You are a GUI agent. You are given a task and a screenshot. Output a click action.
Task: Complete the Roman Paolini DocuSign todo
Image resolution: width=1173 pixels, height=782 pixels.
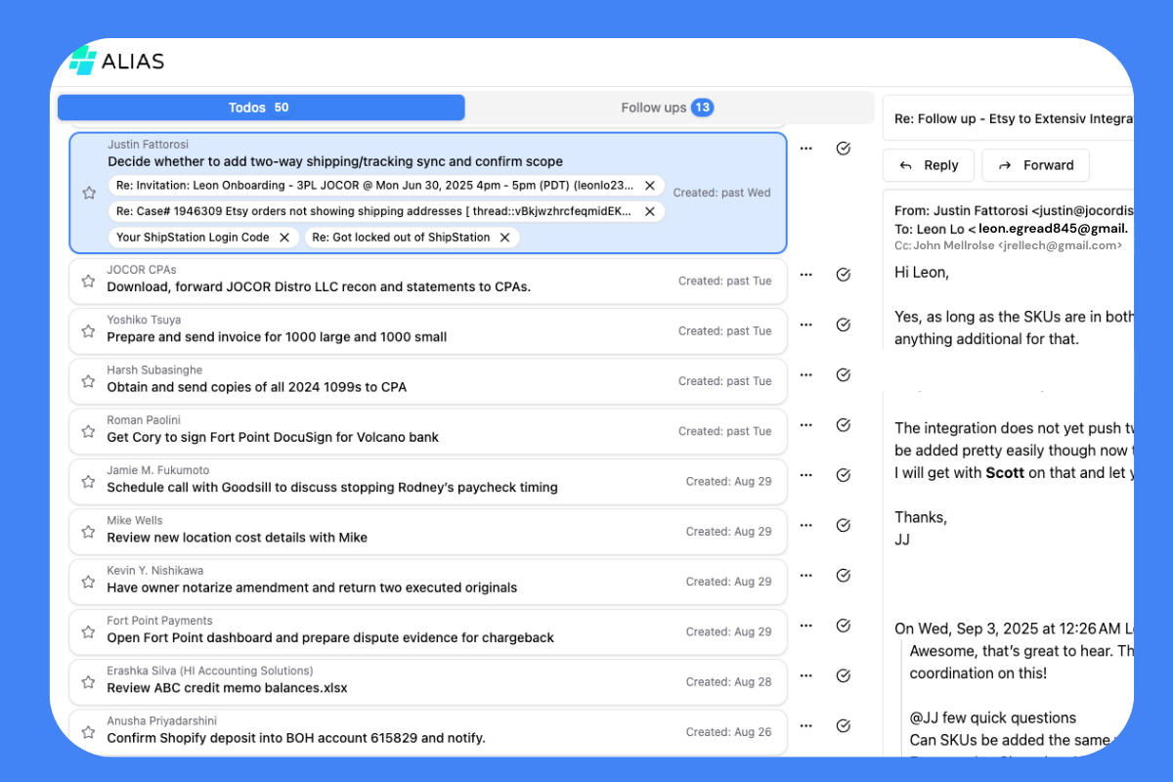click(x=844, y=425)
